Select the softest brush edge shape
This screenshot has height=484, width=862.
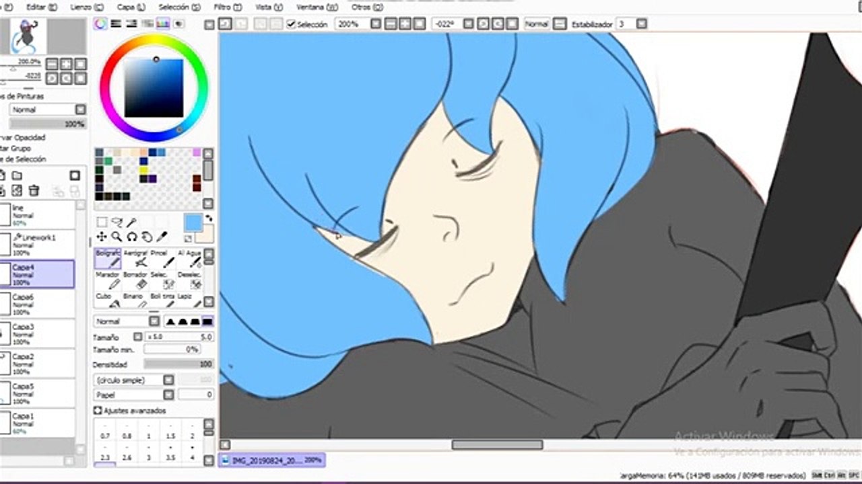pos(170,321)
